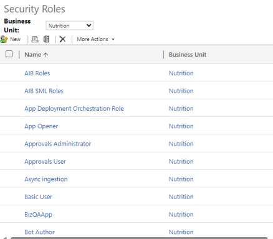Viewport: 273px width, 239px height.
Task: Expand the More Actions menu
Action: pos(95,39)
